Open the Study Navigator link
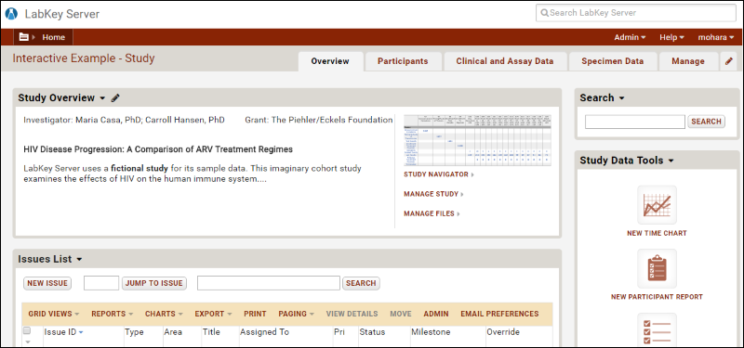 436,174
